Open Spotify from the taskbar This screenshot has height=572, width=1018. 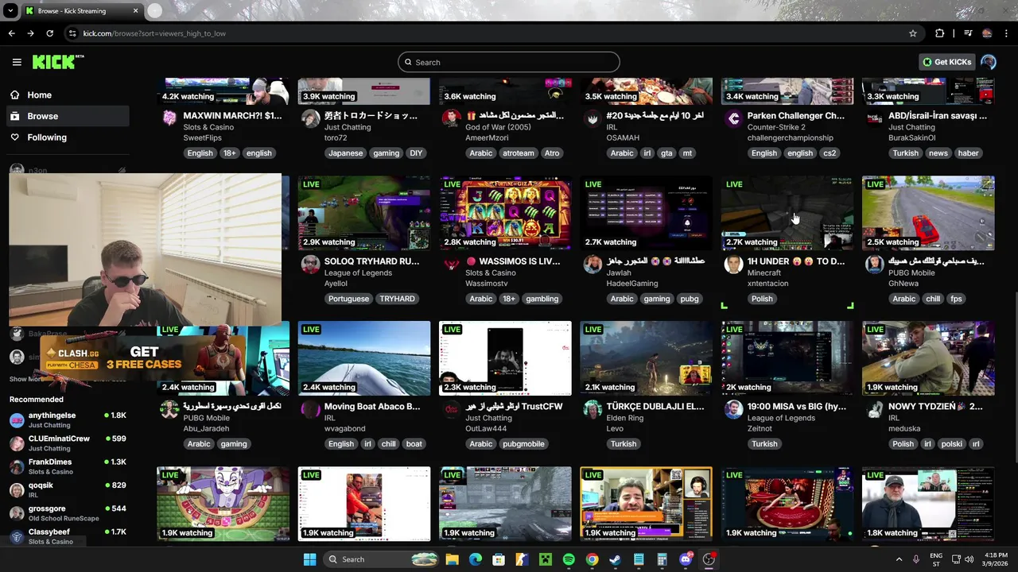pyautogui.click(x=569, y=559)
